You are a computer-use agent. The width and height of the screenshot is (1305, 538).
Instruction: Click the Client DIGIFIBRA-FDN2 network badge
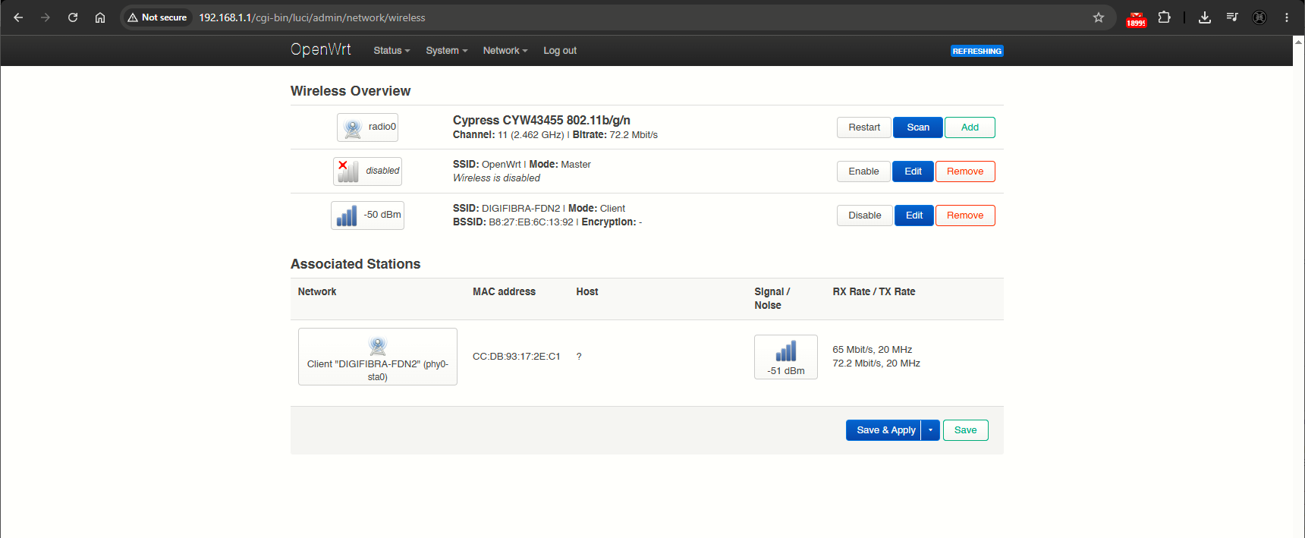coord(378,357)
